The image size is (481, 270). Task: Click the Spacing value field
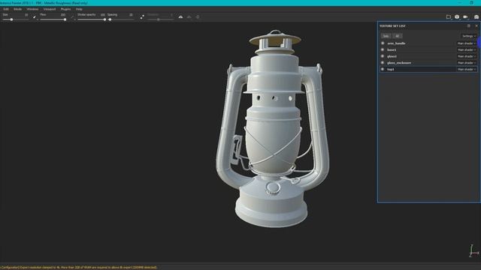point(131,15)
